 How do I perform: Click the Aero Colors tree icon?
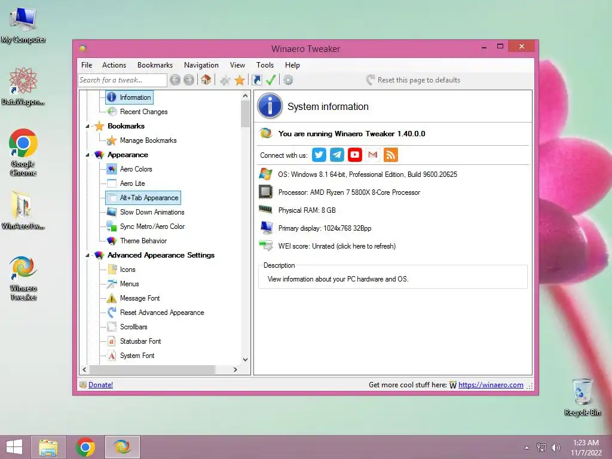(x=112, y=169)
